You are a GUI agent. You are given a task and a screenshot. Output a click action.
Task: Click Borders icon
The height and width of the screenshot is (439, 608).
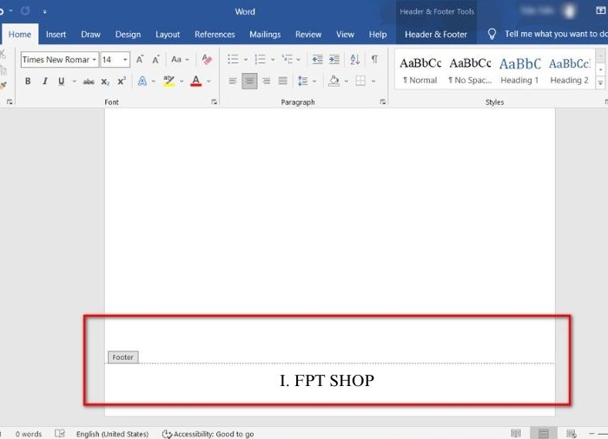click(x=360, y=81)
